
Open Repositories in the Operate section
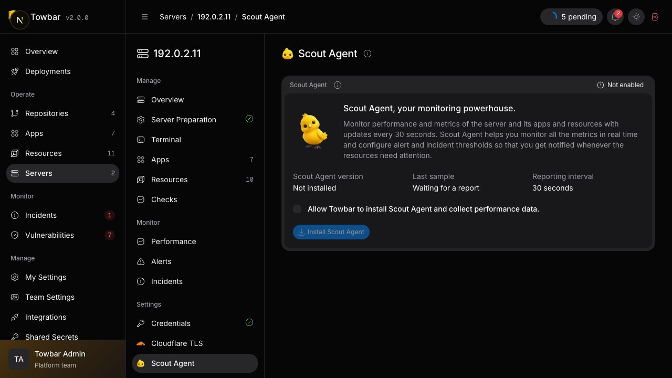pos(62,113)
